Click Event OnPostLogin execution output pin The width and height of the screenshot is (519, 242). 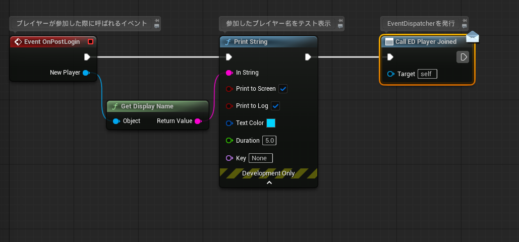[x=87, y=57]
